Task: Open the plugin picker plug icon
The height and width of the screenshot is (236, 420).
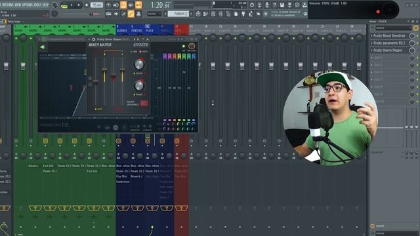Action: [243, 14]
